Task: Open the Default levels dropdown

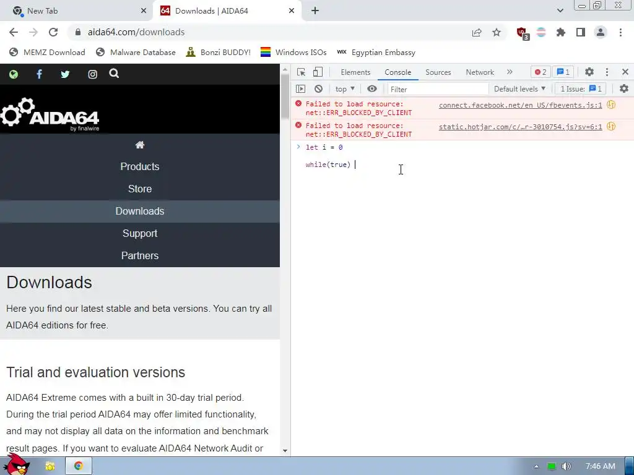Action: click(519, 89)
